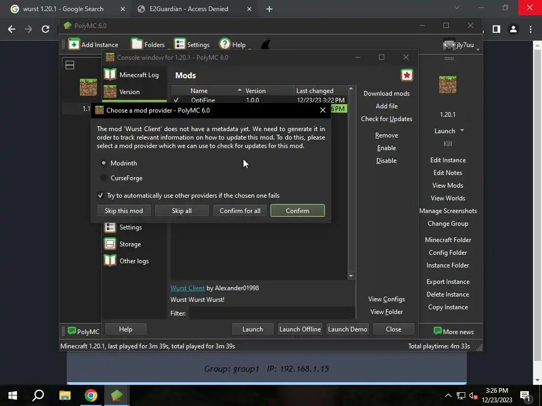The width and height of the screenshot is (542, 406).
Task: Click Help button in console window
Action: click(x=125, y=329)
